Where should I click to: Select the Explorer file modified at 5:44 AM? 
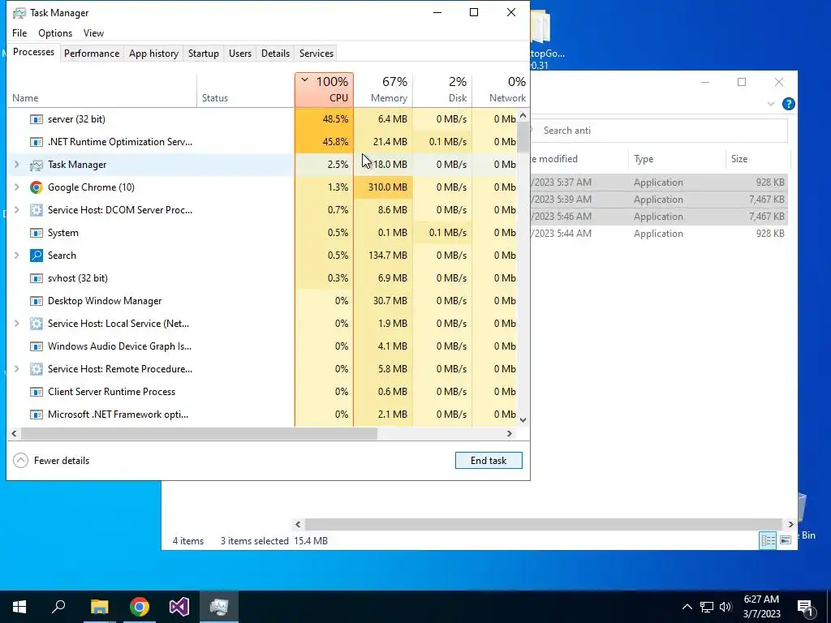pos(659,234)
